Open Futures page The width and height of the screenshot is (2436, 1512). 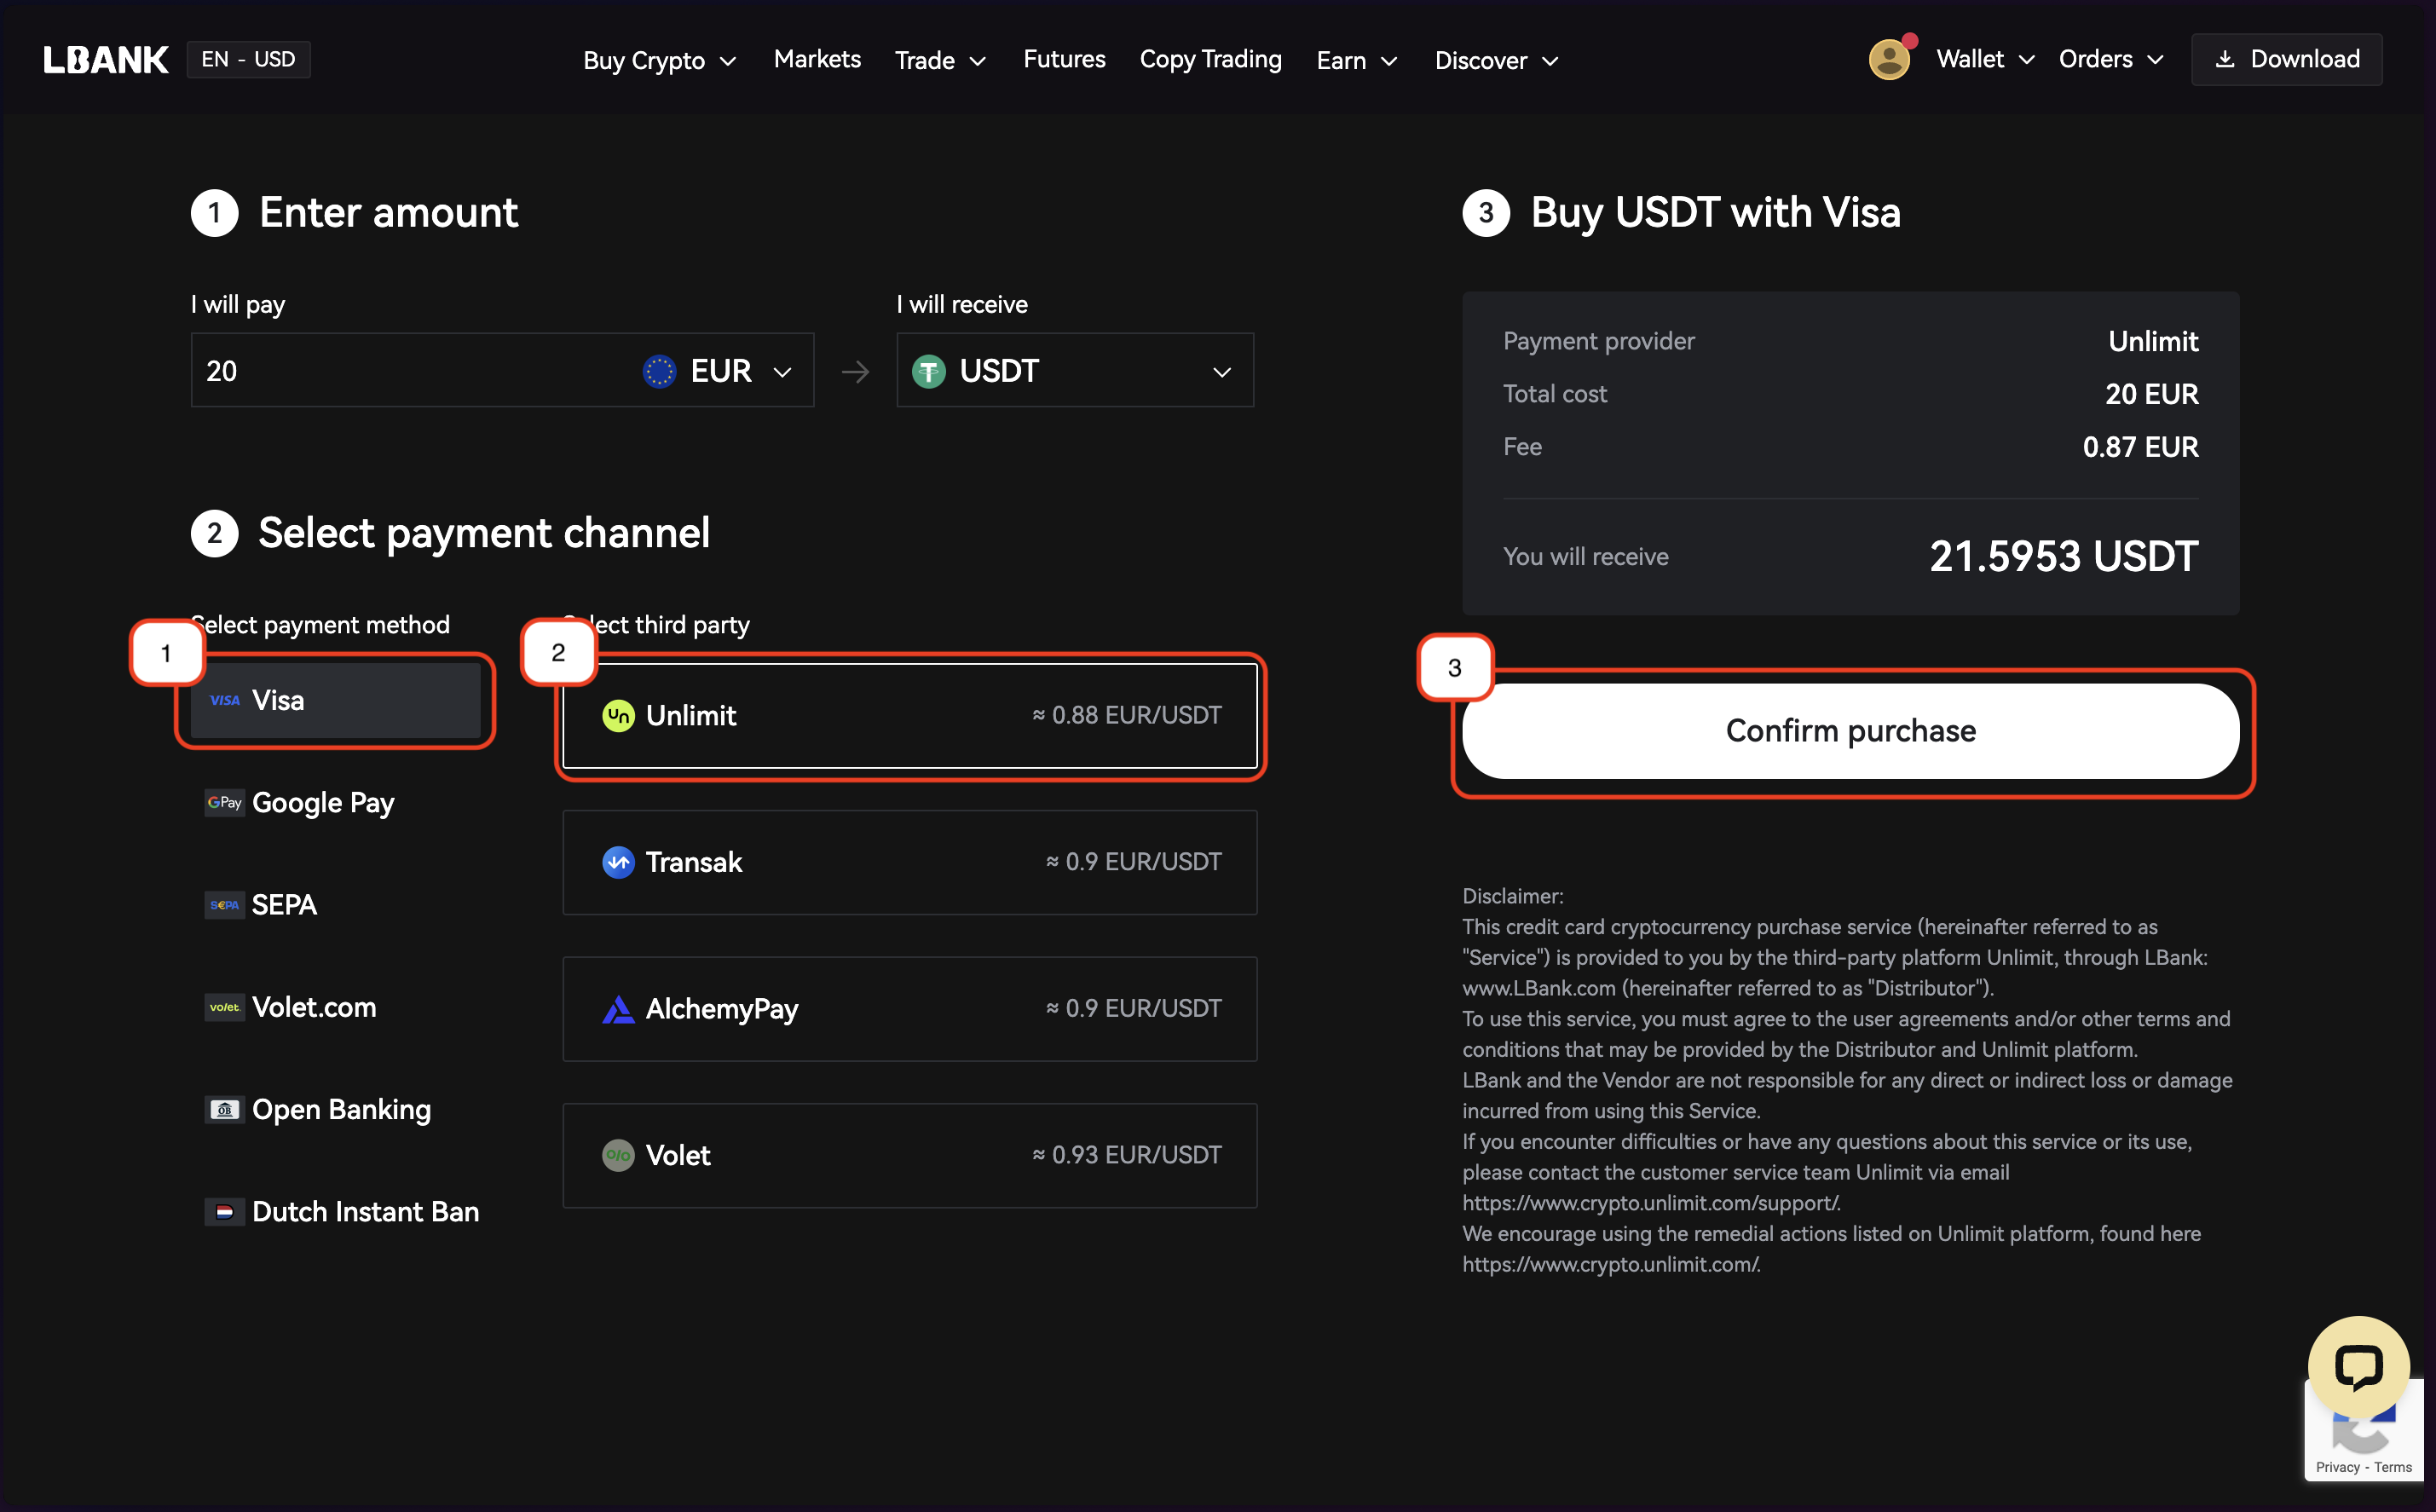(1064, 60)
